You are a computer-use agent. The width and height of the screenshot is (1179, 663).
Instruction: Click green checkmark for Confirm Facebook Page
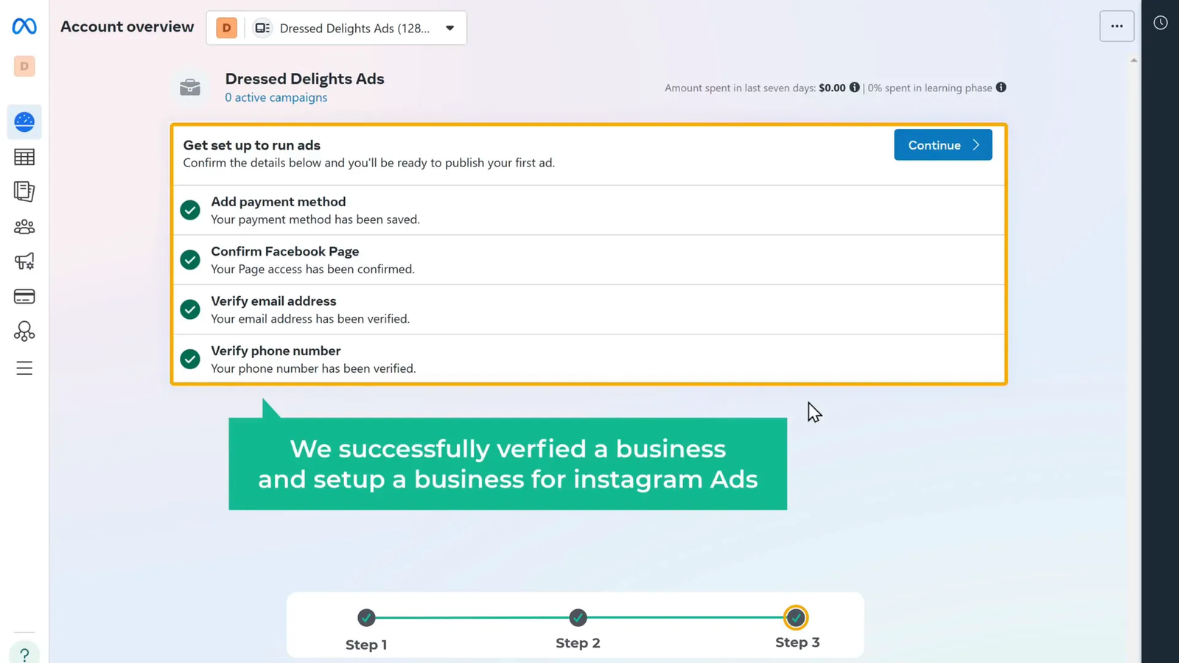click(x=190, y=259)
